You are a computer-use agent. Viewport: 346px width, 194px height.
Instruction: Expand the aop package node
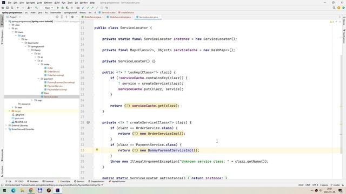tap(32, 100)
